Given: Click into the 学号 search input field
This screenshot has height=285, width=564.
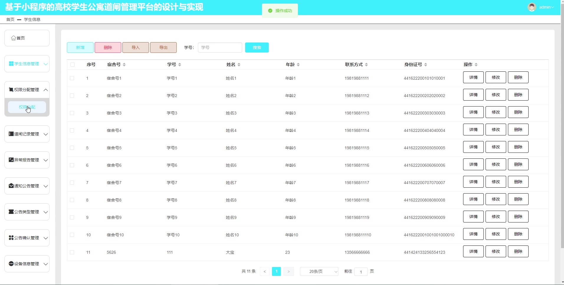Looking at the screenshot, I should click(220, 47).
